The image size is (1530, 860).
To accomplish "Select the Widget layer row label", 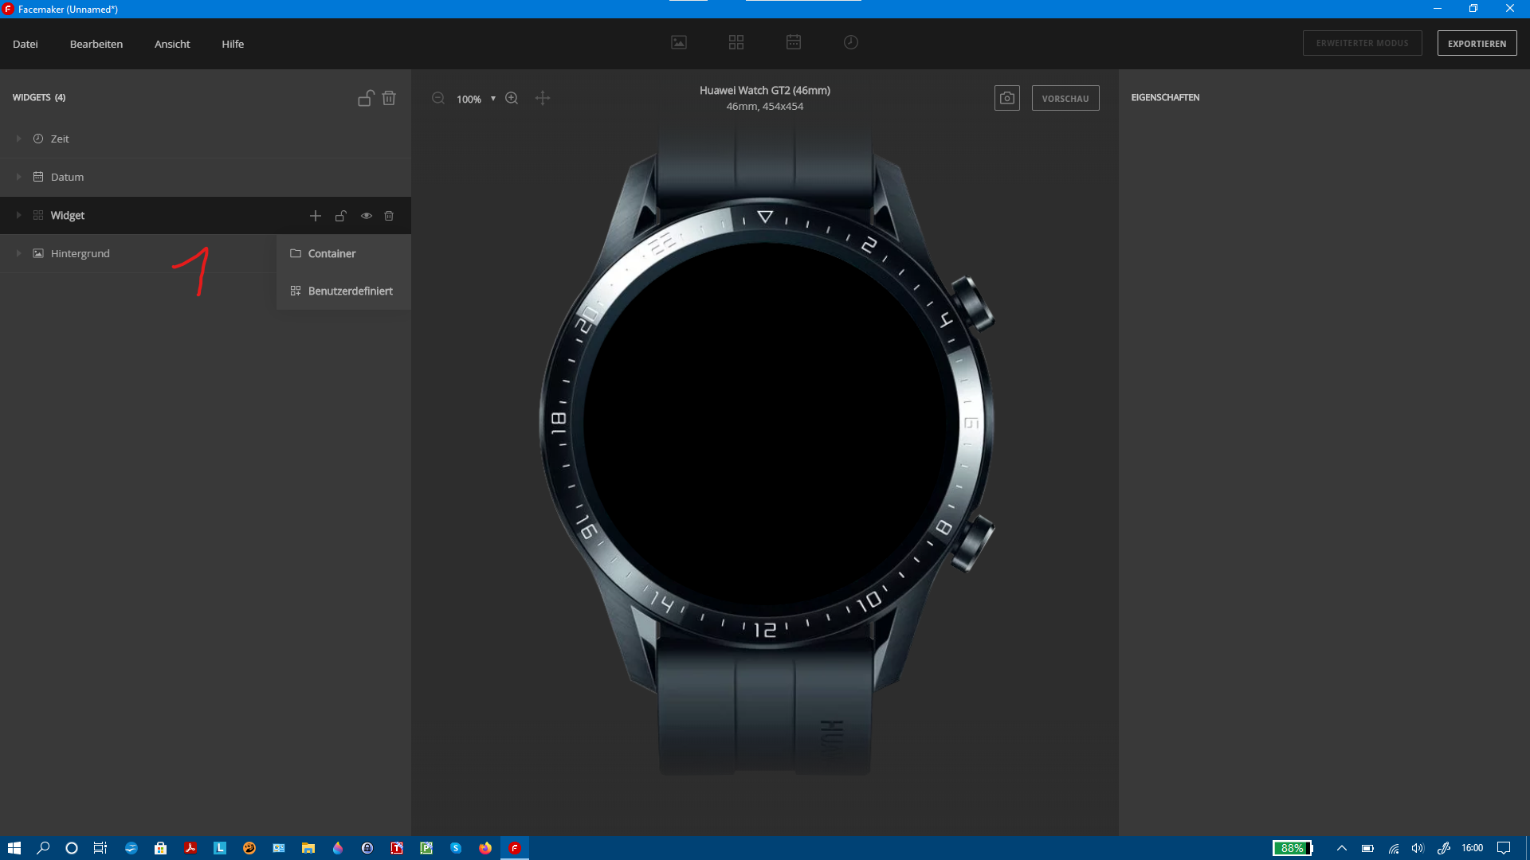I will click(x=68, y=215).
